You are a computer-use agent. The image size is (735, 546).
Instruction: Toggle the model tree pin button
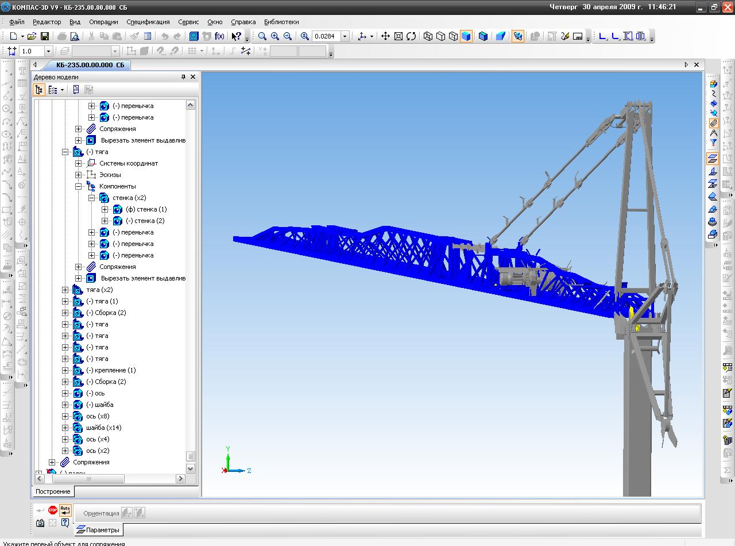(184, 77)
